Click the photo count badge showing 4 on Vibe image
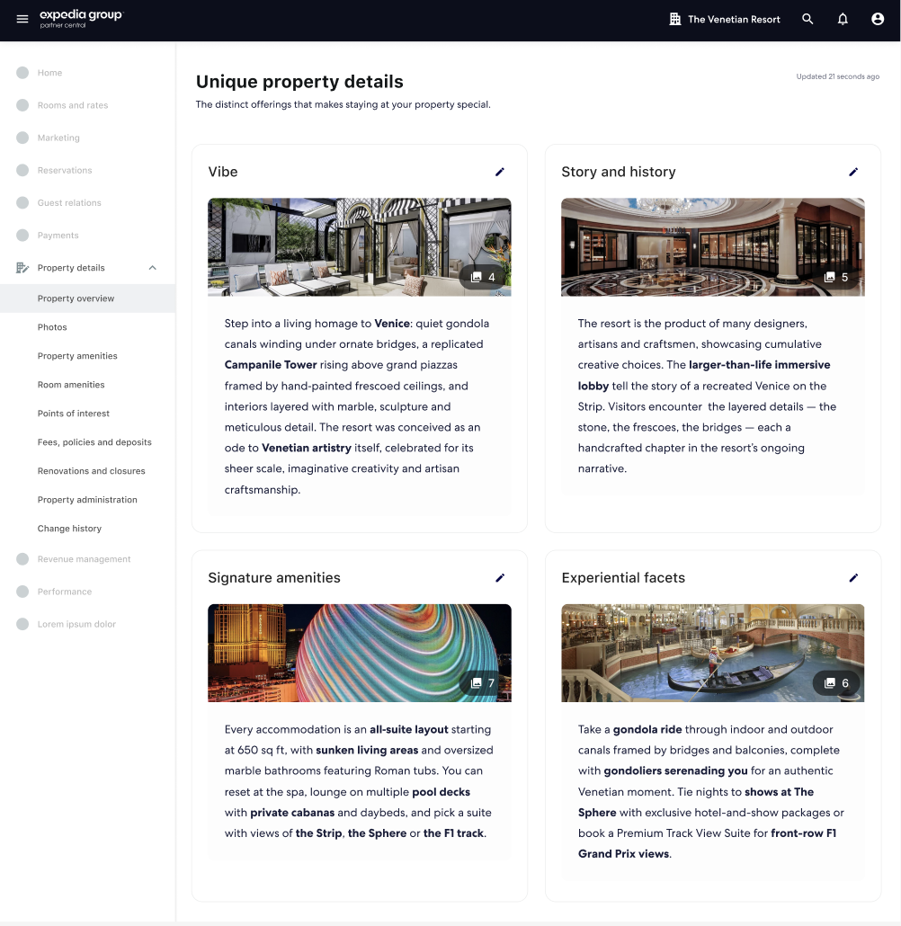Viewport: 901px width, 926px height. pos(483,277)
